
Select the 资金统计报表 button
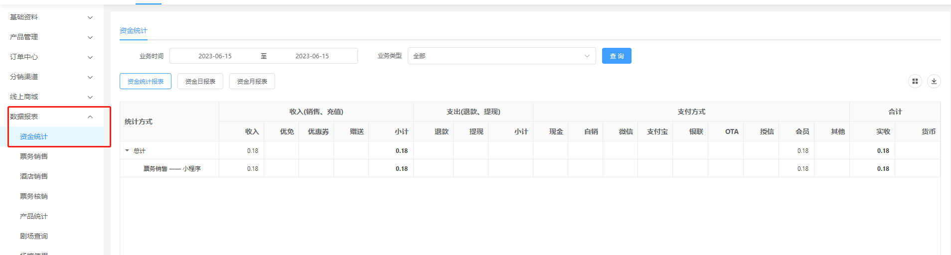pyautogui.click(x=145, y=81)
